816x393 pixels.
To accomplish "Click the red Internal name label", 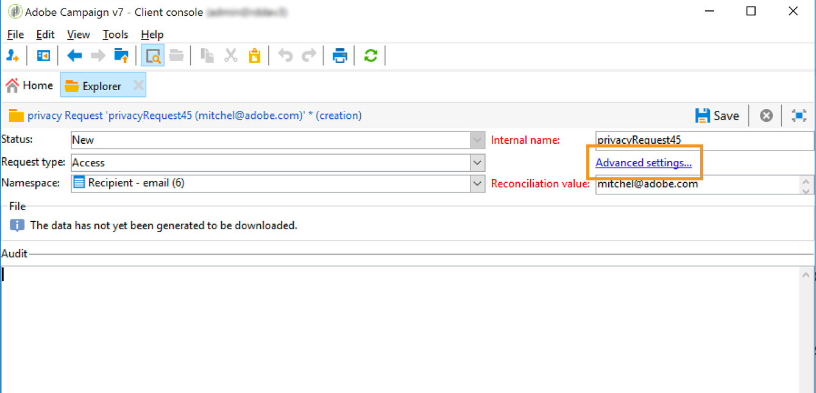I will (x=525, y=140).
